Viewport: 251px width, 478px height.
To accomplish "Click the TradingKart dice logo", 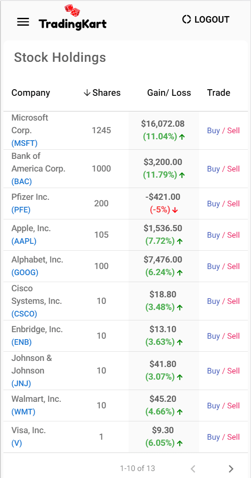I will tap(73, 11).
